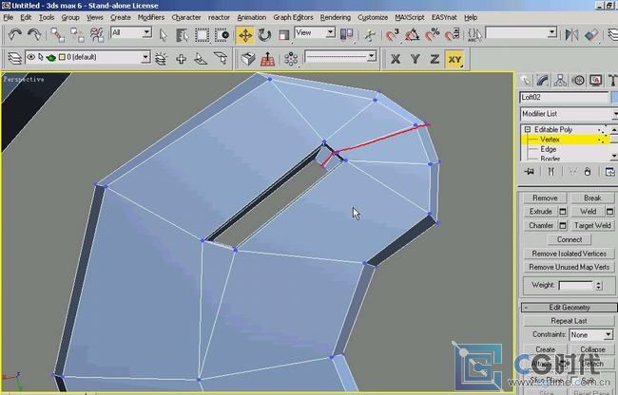Click the Array circular dots icon
This screenshot has height=395, width=618.
pos(291,59)
